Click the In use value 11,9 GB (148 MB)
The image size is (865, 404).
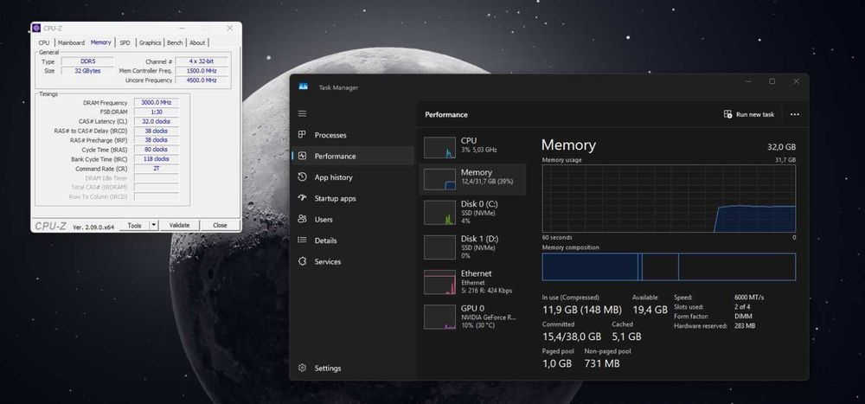click(582, 310)
